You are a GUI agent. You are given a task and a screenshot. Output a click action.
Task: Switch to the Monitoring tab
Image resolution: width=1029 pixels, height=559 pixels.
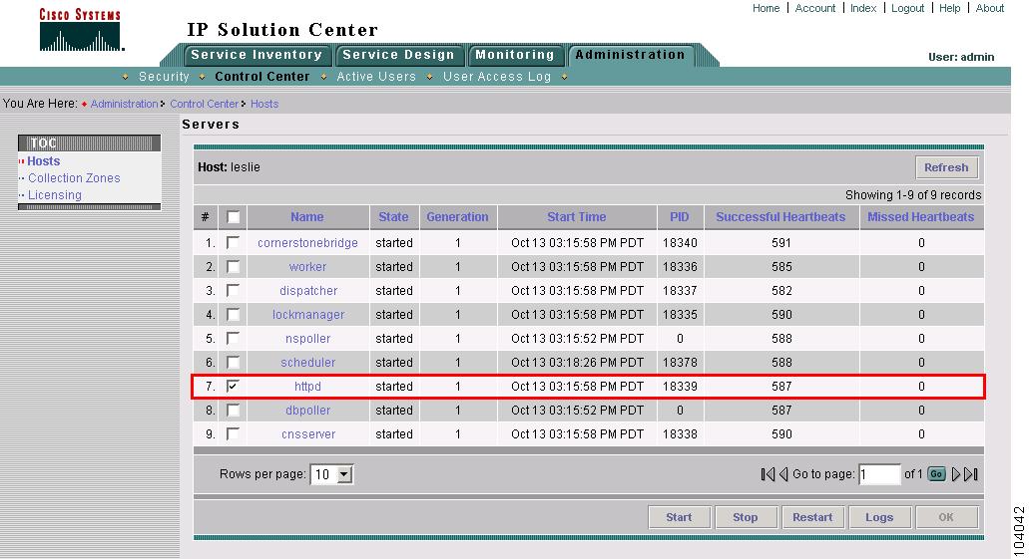[515, 55]
